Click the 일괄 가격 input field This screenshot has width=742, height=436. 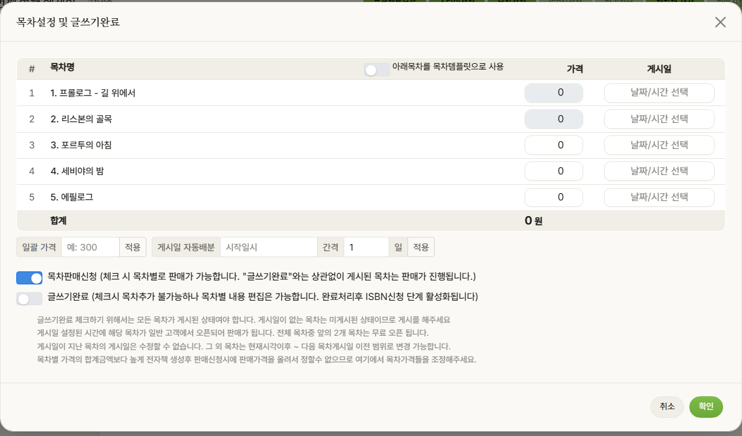click(90, 247)
